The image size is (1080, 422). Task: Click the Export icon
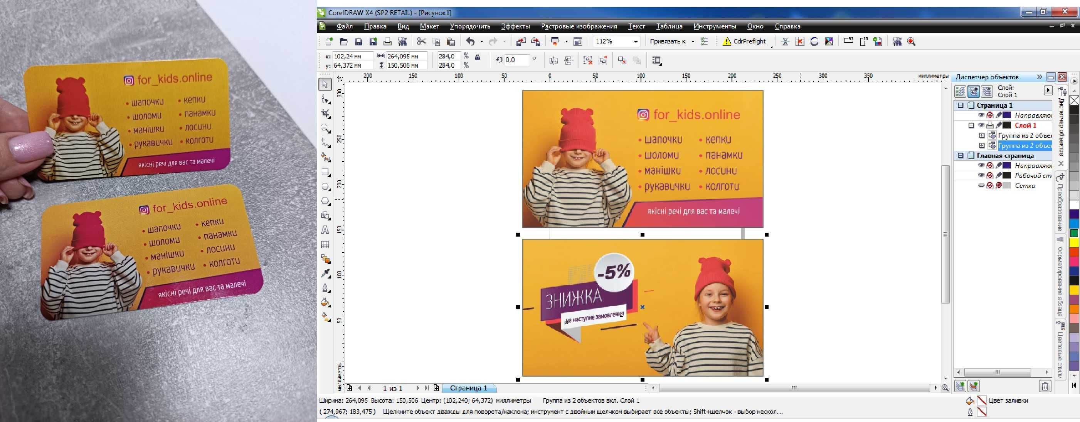[535, 42]
